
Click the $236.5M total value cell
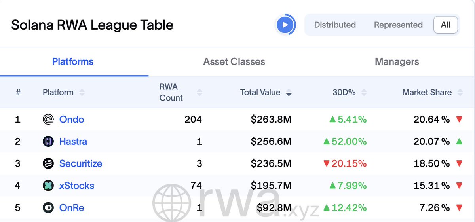coord(271,164)
